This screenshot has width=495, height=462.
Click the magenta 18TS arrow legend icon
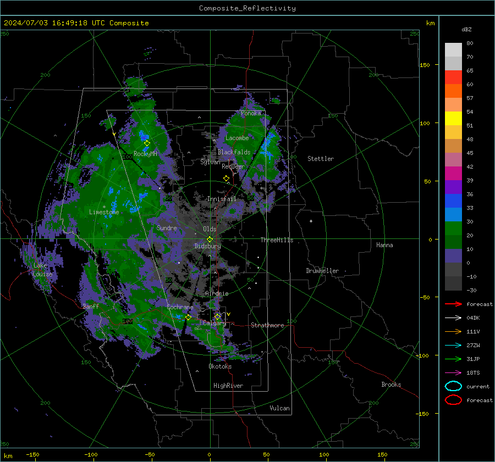(x=453, y=373)
